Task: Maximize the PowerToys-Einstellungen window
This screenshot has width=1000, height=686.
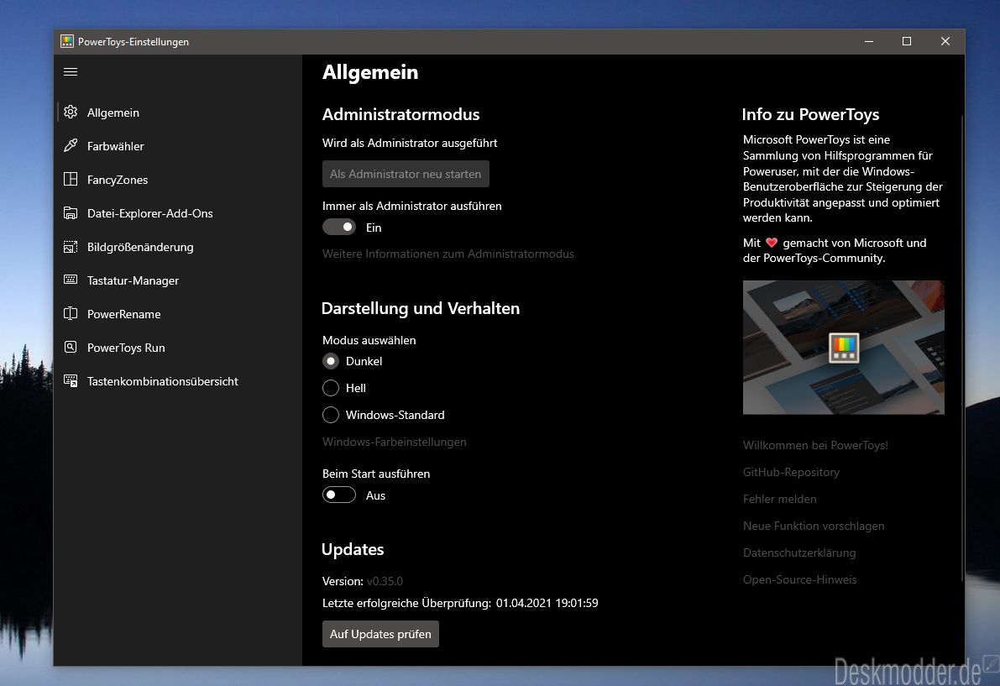Action: click(906, 41)
